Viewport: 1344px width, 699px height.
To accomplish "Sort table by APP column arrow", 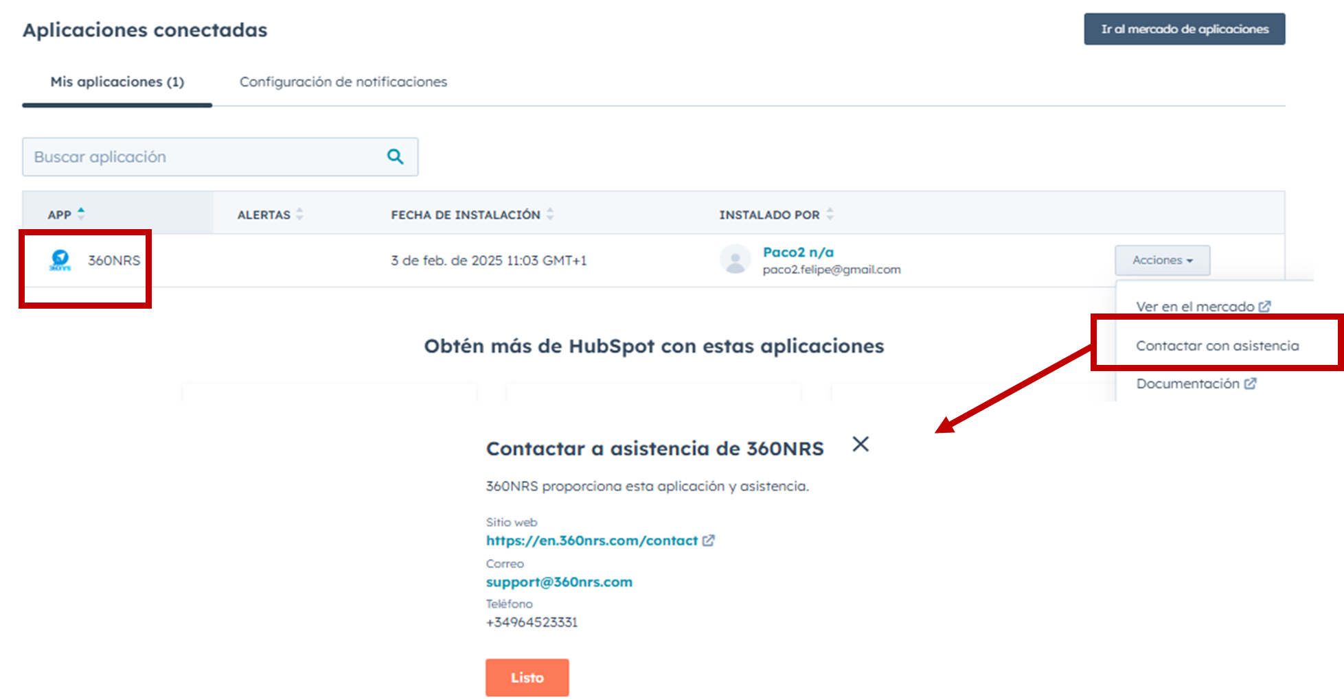I will click(x=81, y=214).
